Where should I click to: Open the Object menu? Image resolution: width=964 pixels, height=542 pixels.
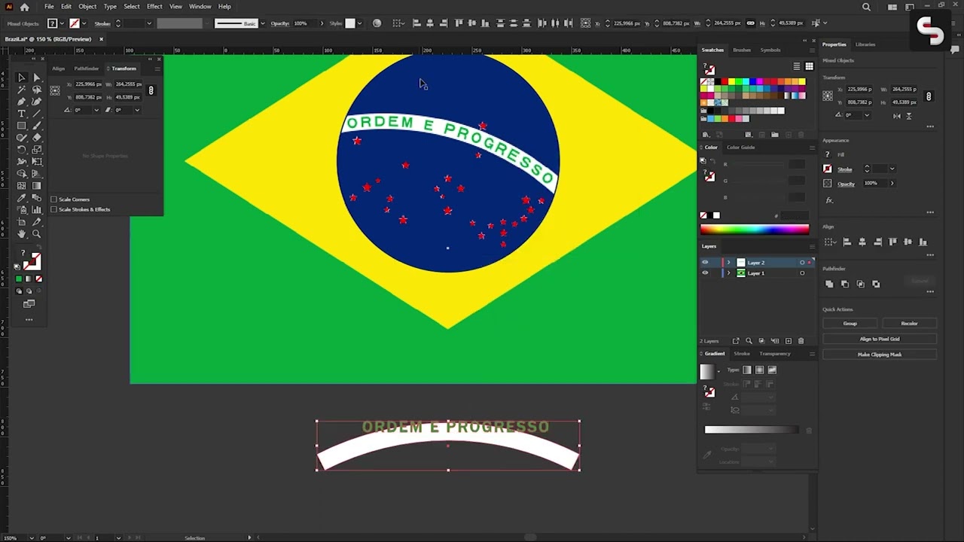(x=87, y=7)
